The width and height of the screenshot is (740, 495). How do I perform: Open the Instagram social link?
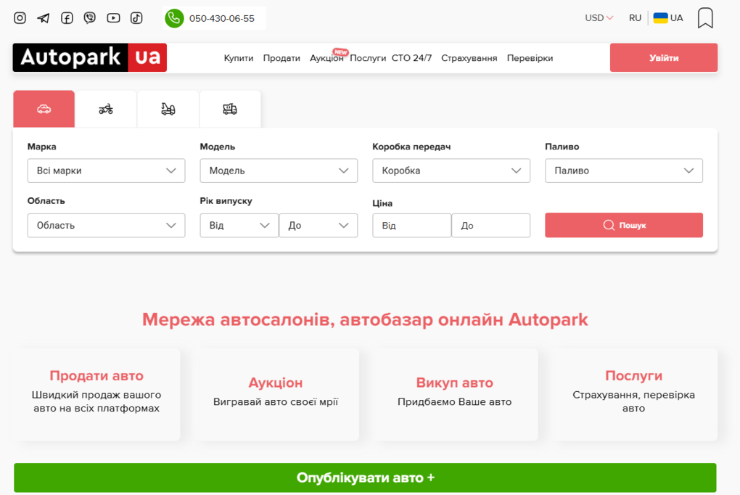[x=20, y=18]
